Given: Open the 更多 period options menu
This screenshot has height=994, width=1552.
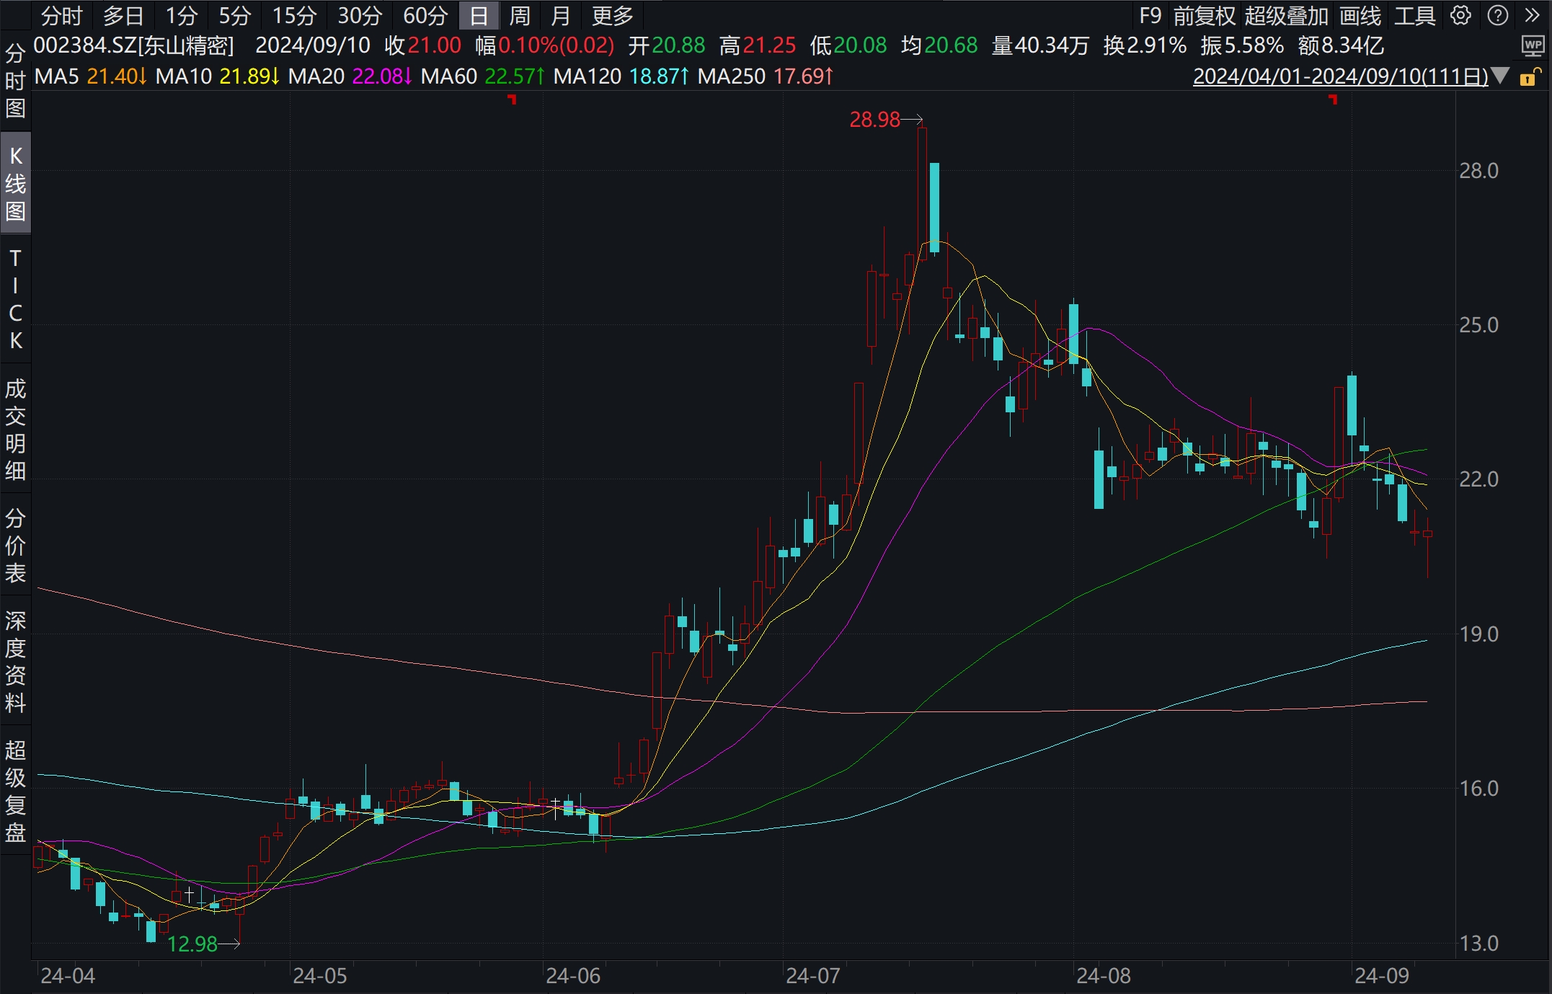Looking at the screenshot, I should coord(612,15).
